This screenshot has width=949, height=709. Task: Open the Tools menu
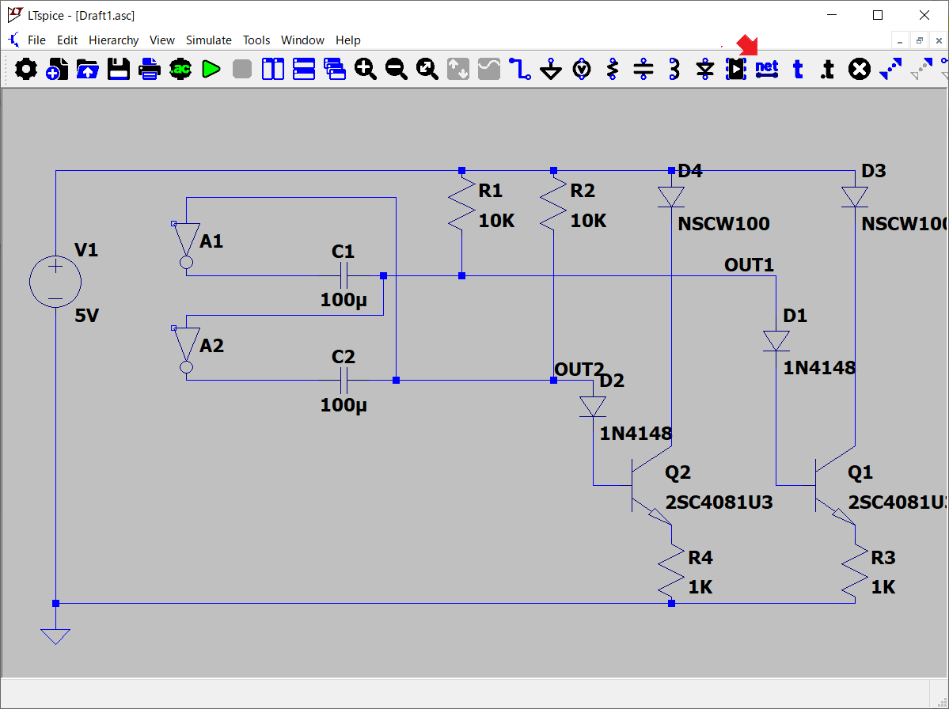(x=256, y=40)
